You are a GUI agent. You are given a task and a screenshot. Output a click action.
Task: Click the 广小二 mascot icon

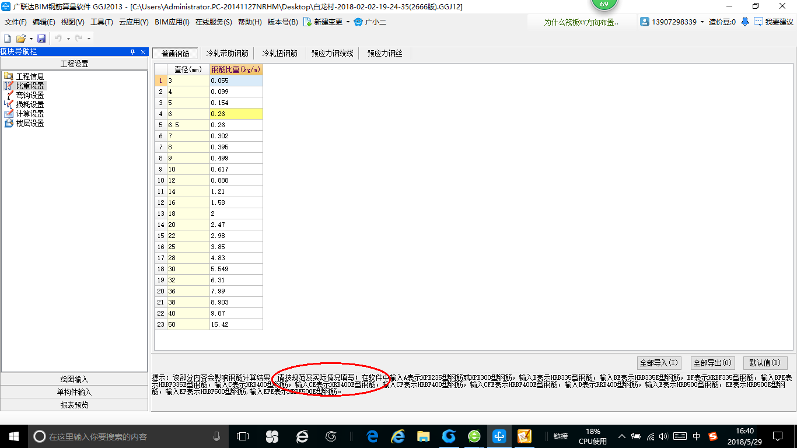358,22
